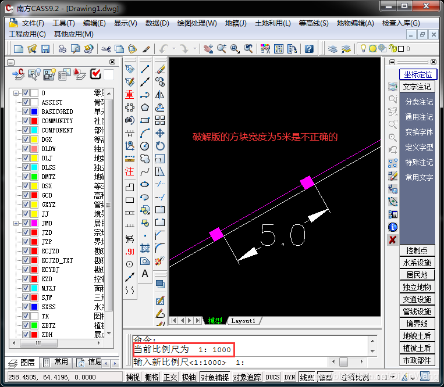Toggle checkbox for layer ZBTZ
Screen dimensions: 444x387
pos(26,325)
